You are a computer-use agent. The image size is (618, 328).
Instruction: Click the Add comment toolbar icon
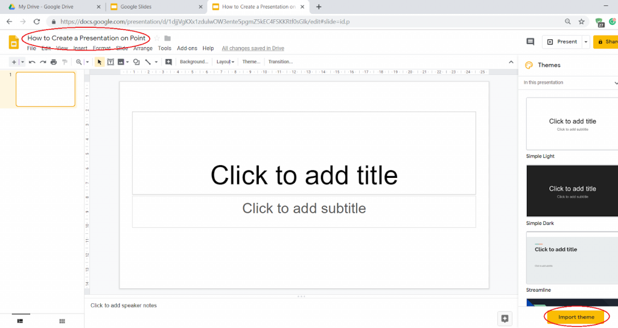pos(168,61)
